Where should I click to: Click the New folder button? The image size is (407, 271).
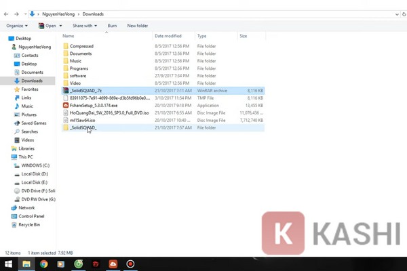pos(138,26)
